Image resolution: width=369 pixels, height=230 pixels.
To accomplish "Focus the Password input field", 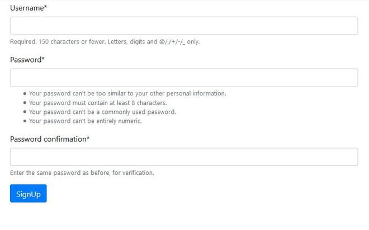I will click(184, 77).
